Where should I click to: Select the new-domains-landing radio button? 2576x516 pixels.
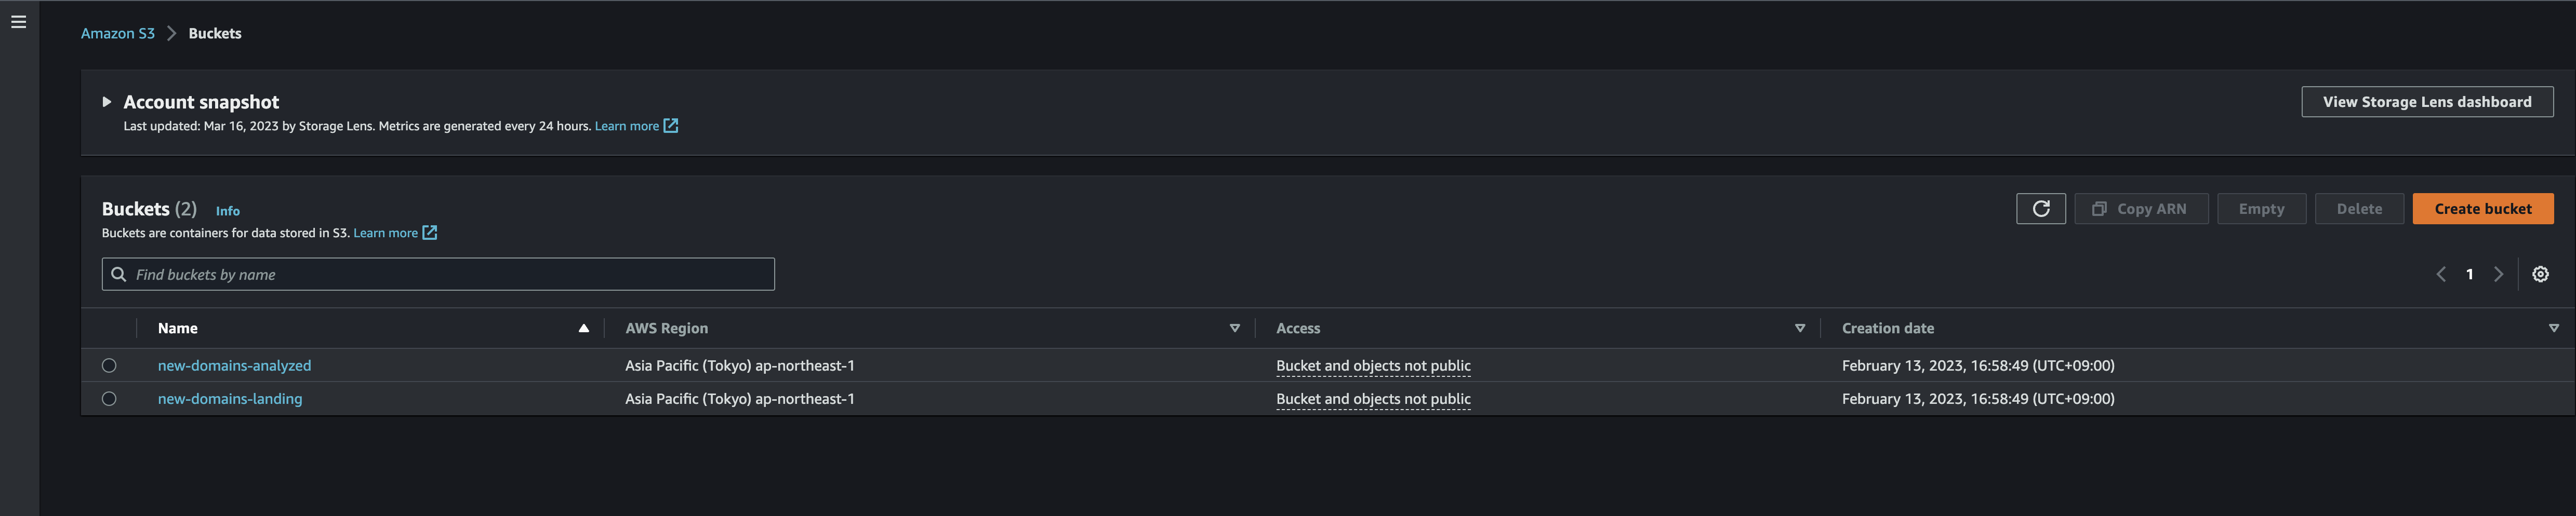(x=109, y=399)
